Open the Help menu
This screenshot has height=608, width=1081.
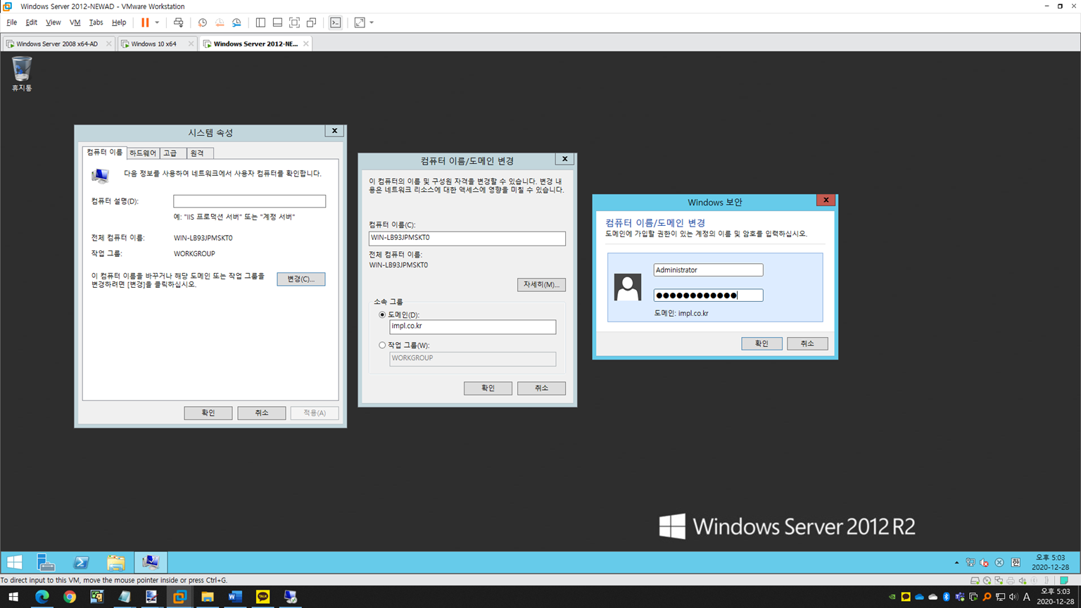click(x=119, y=23)
